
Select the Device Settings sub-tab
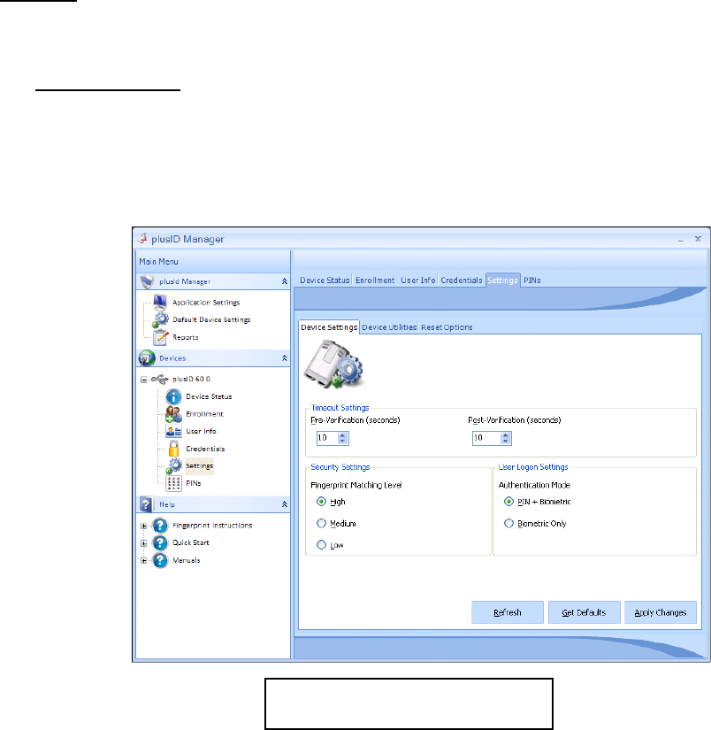coord(329,327)
